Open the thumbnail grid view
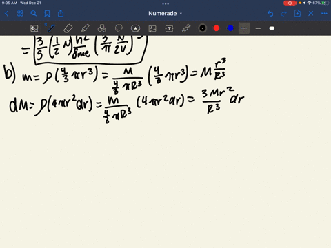Viewport: 331px width, 248px height. pyautogui.click(x=20, y=14)
